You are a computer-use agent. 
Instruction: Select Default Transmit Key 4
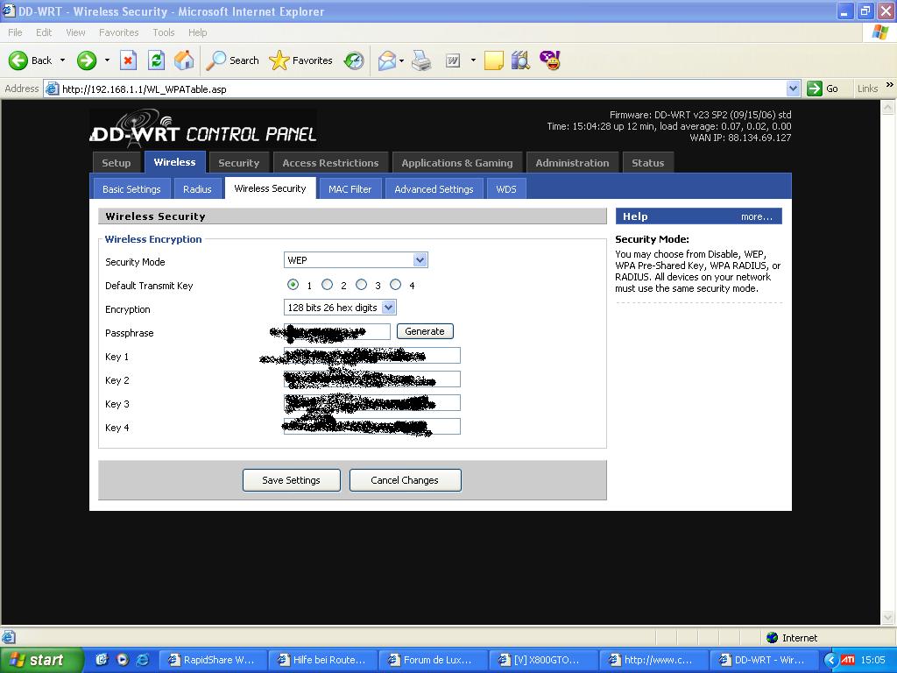click(x=395, y=285)
